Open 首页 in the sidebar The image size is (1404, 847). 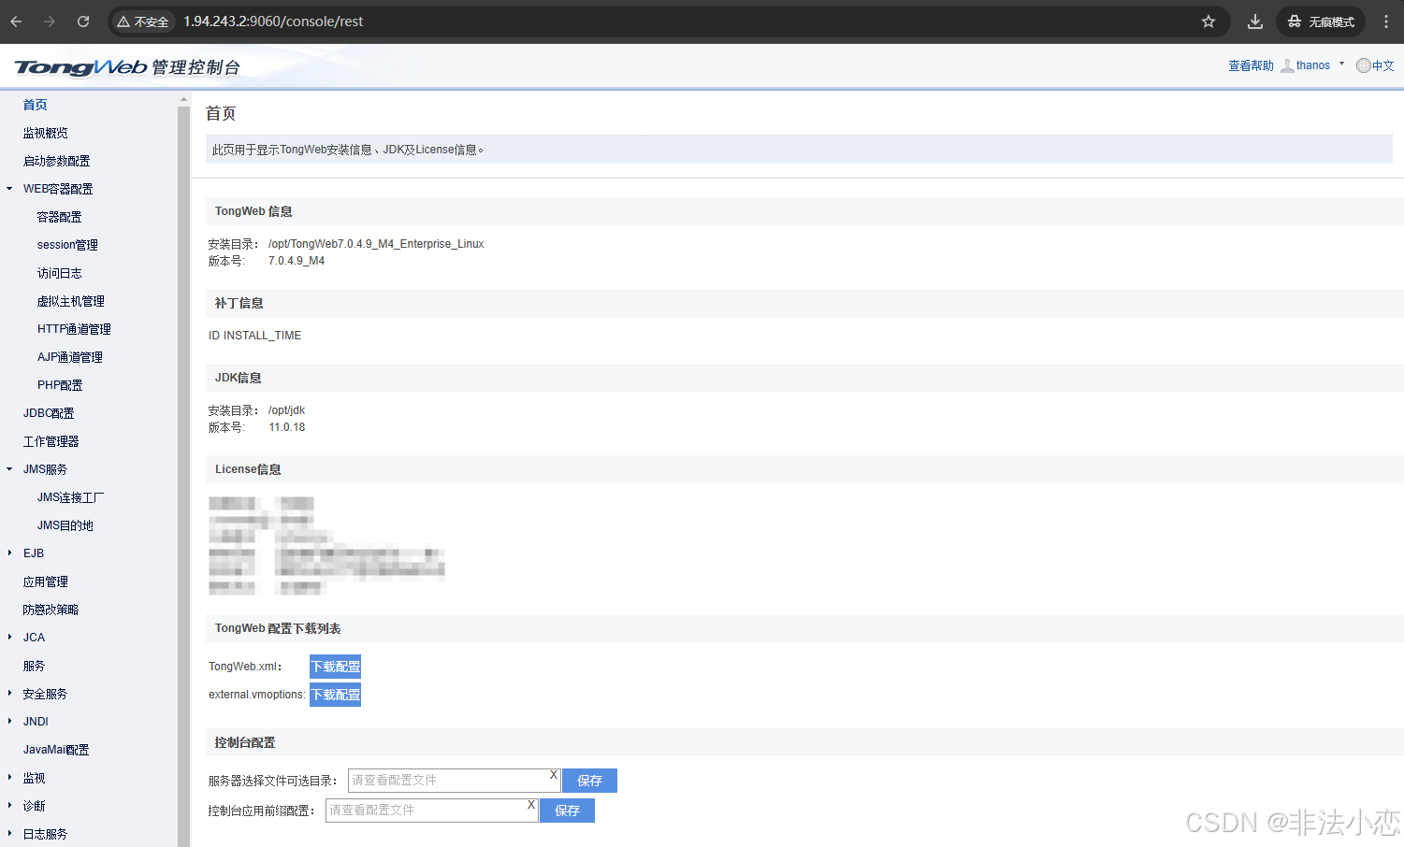click(x=36, y=105)
